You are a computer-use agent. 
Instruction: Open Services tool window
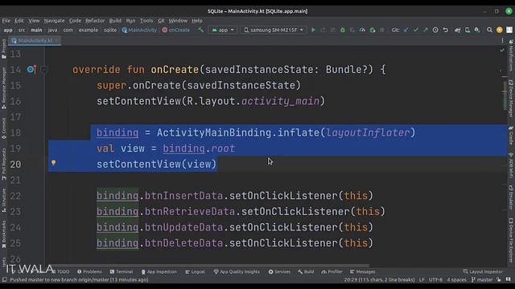pyautogui.click(x=279, y=271)
